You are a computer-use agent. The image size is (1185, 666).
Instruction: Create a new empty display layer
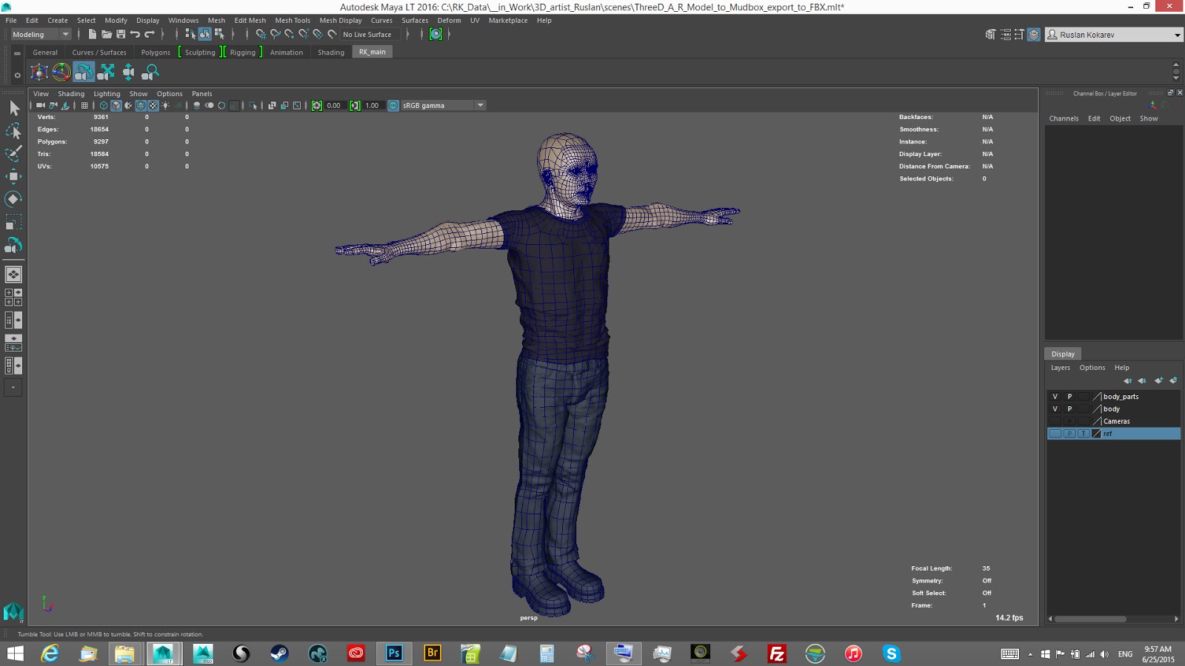[1158, 380]
